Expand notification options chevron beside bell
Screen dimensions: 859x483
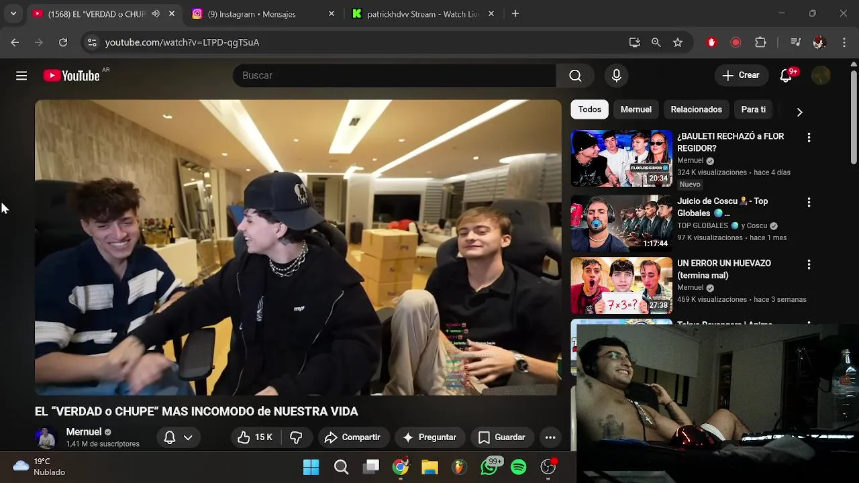[x=188, y=437]
